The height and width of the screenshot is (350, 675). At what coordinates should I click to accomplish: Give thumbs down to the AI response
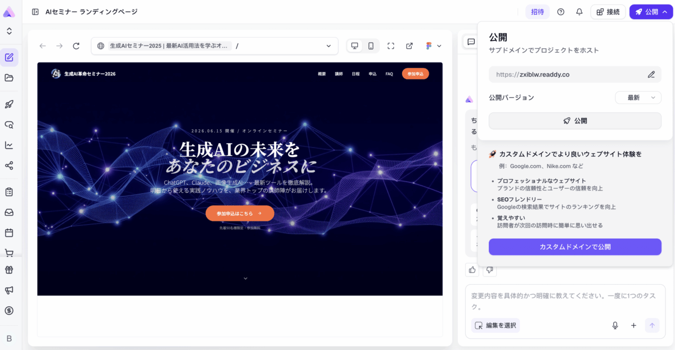pyautogui.click(x=489, y=270)
